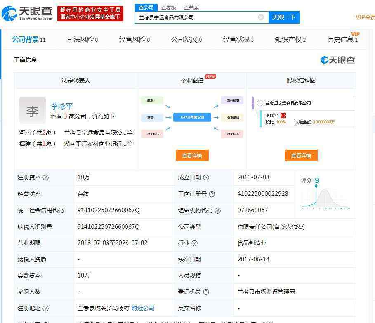Open help icon next to 组织机构代码
Image resolution: width=375 pixels, height=323 pixels.
coord(217,211)
